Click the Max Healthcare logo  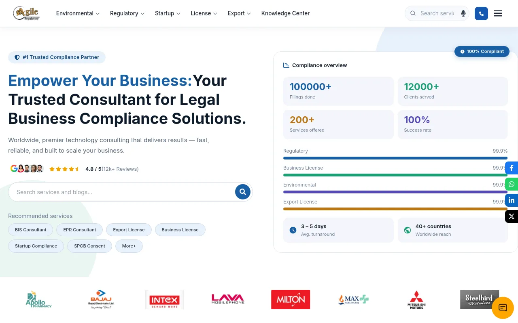point(354,300)
